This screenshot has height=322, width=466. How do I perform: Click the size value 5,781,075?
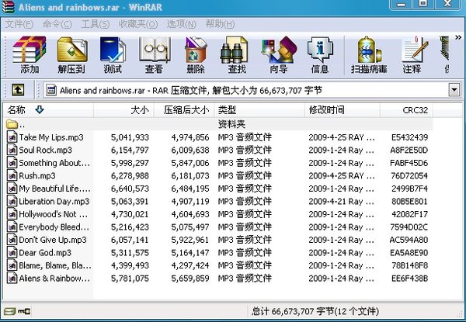pos(130,279)
